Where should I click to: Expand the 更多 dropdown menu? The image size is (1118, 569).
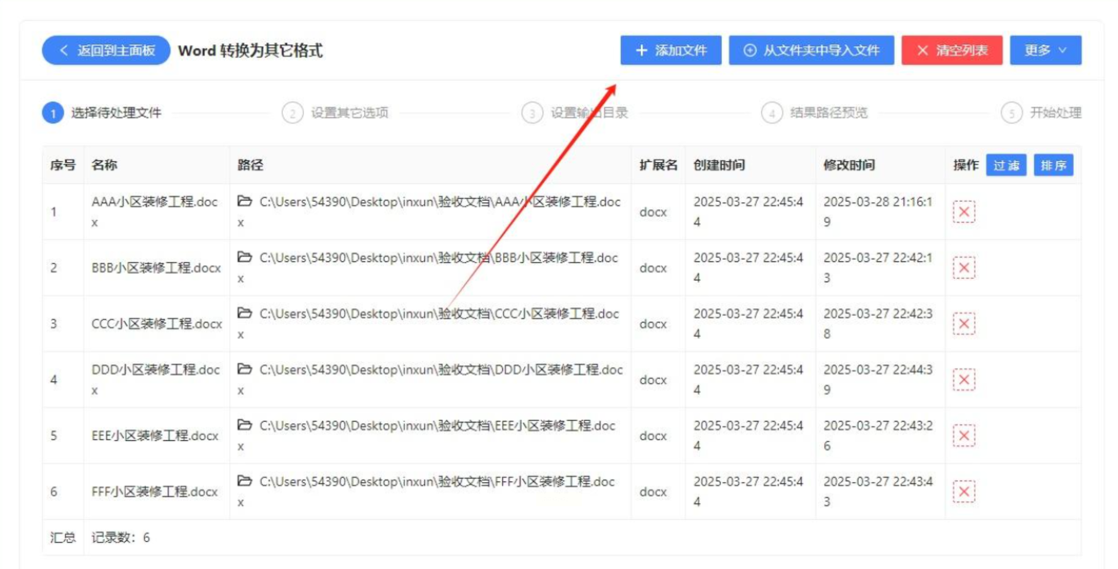point(1045,50)
